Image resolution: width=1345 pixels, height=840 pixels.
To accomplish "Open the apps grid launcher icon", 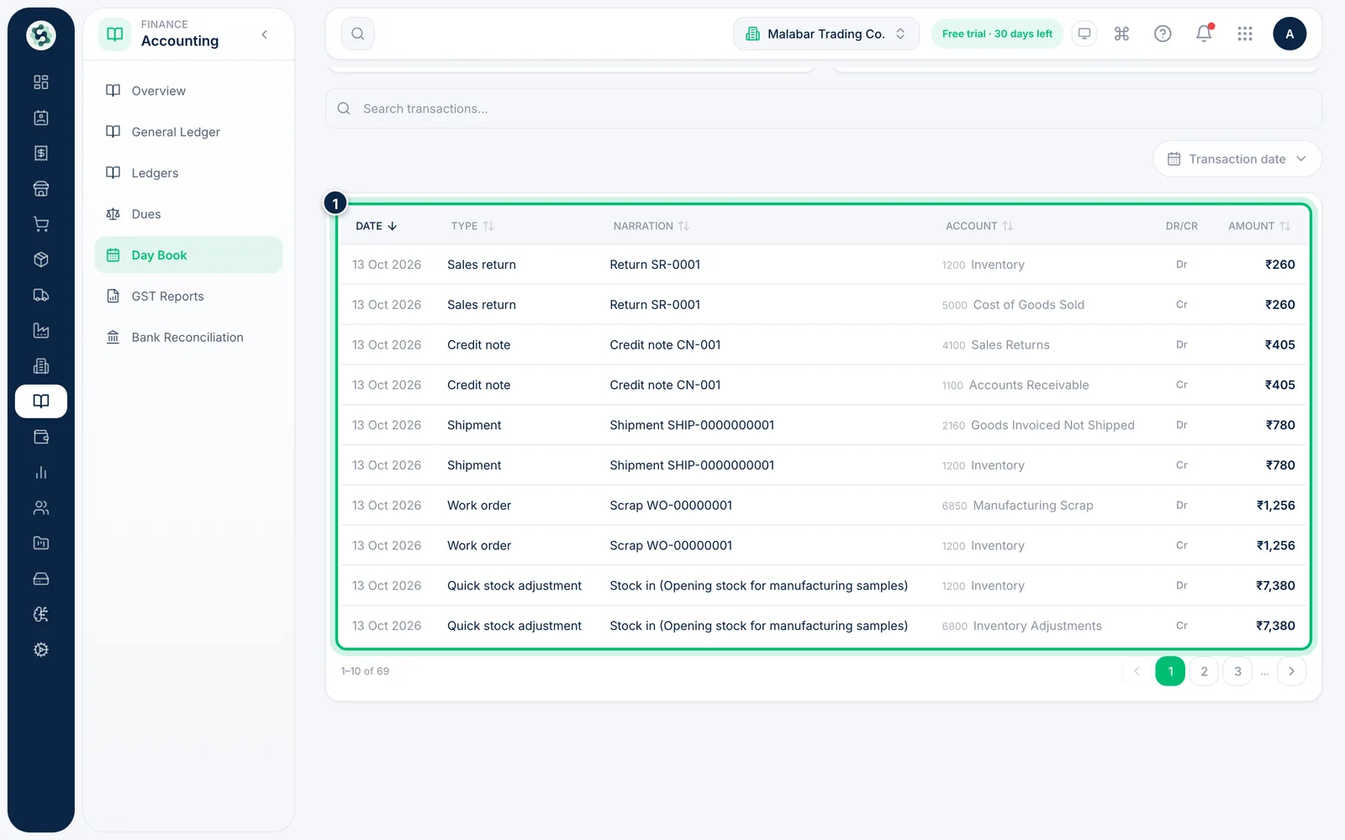I will coord(1245,34).
